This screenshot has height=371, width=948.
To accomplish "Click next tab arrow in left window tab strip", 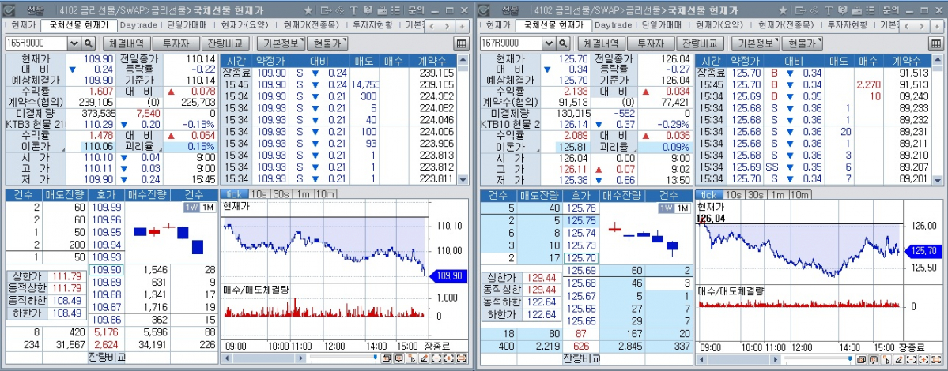I will (x=448, y=26).
